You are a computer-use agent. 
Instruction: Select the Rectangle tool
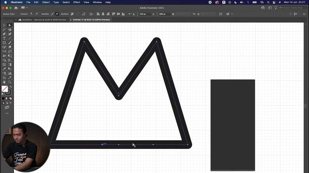(4, 43)
